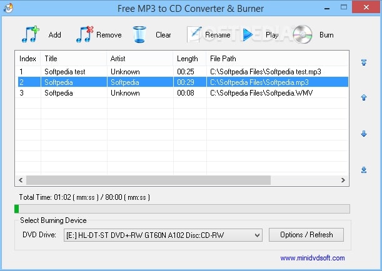Move selected track down one position

coord(364,134)
